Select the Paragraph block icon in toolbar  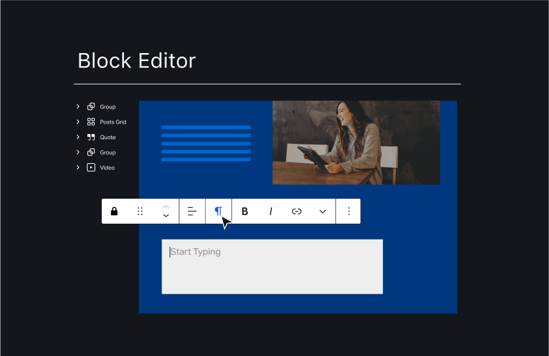point(218,211)
